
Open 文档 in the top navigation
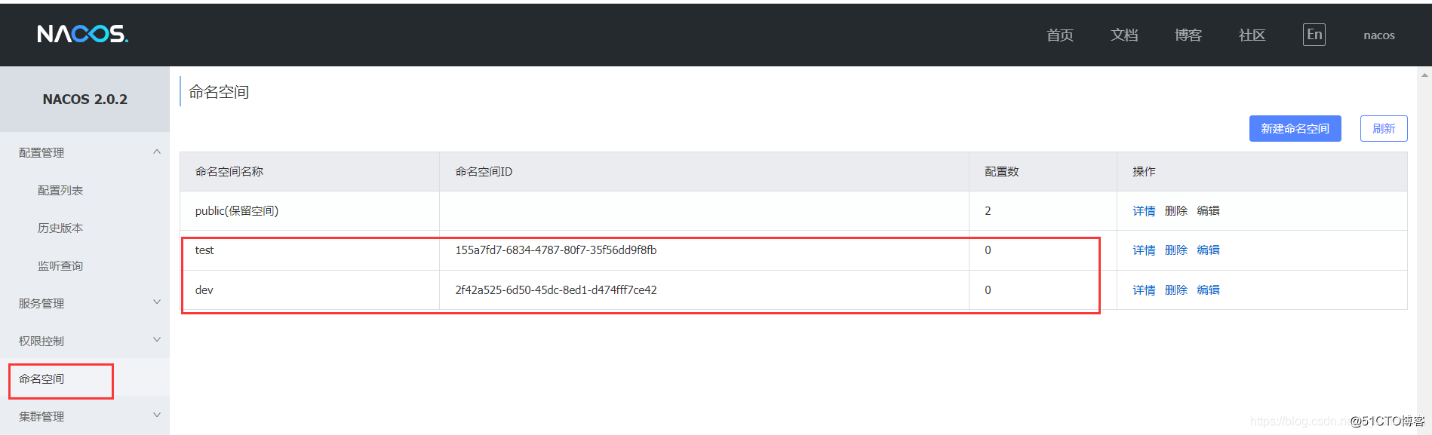(1124, 35)
